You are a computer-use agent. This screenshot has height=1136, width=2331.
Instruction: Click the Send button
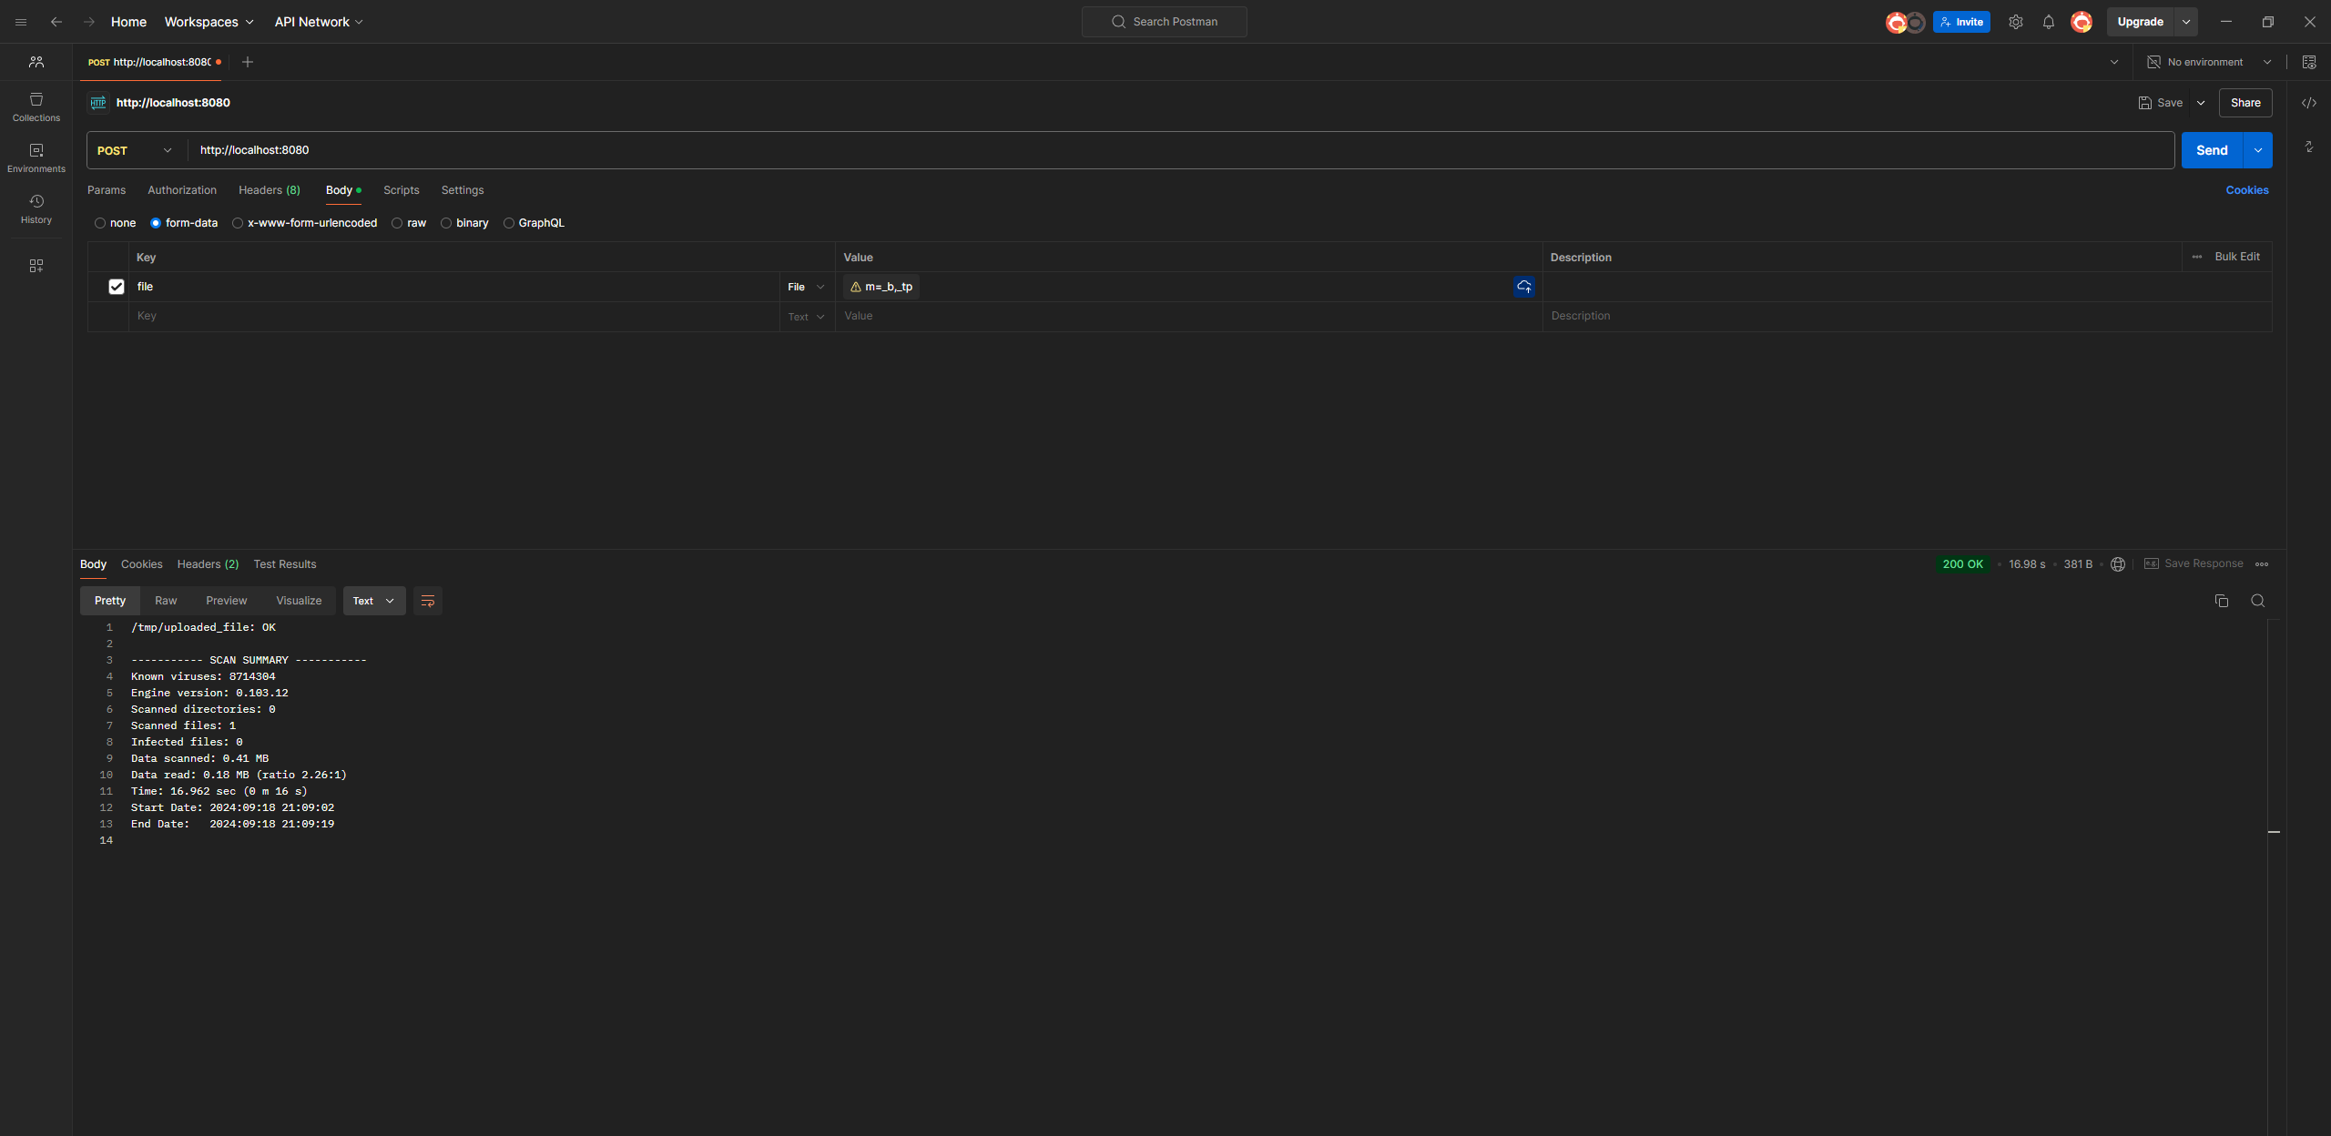click(2212, 150)
